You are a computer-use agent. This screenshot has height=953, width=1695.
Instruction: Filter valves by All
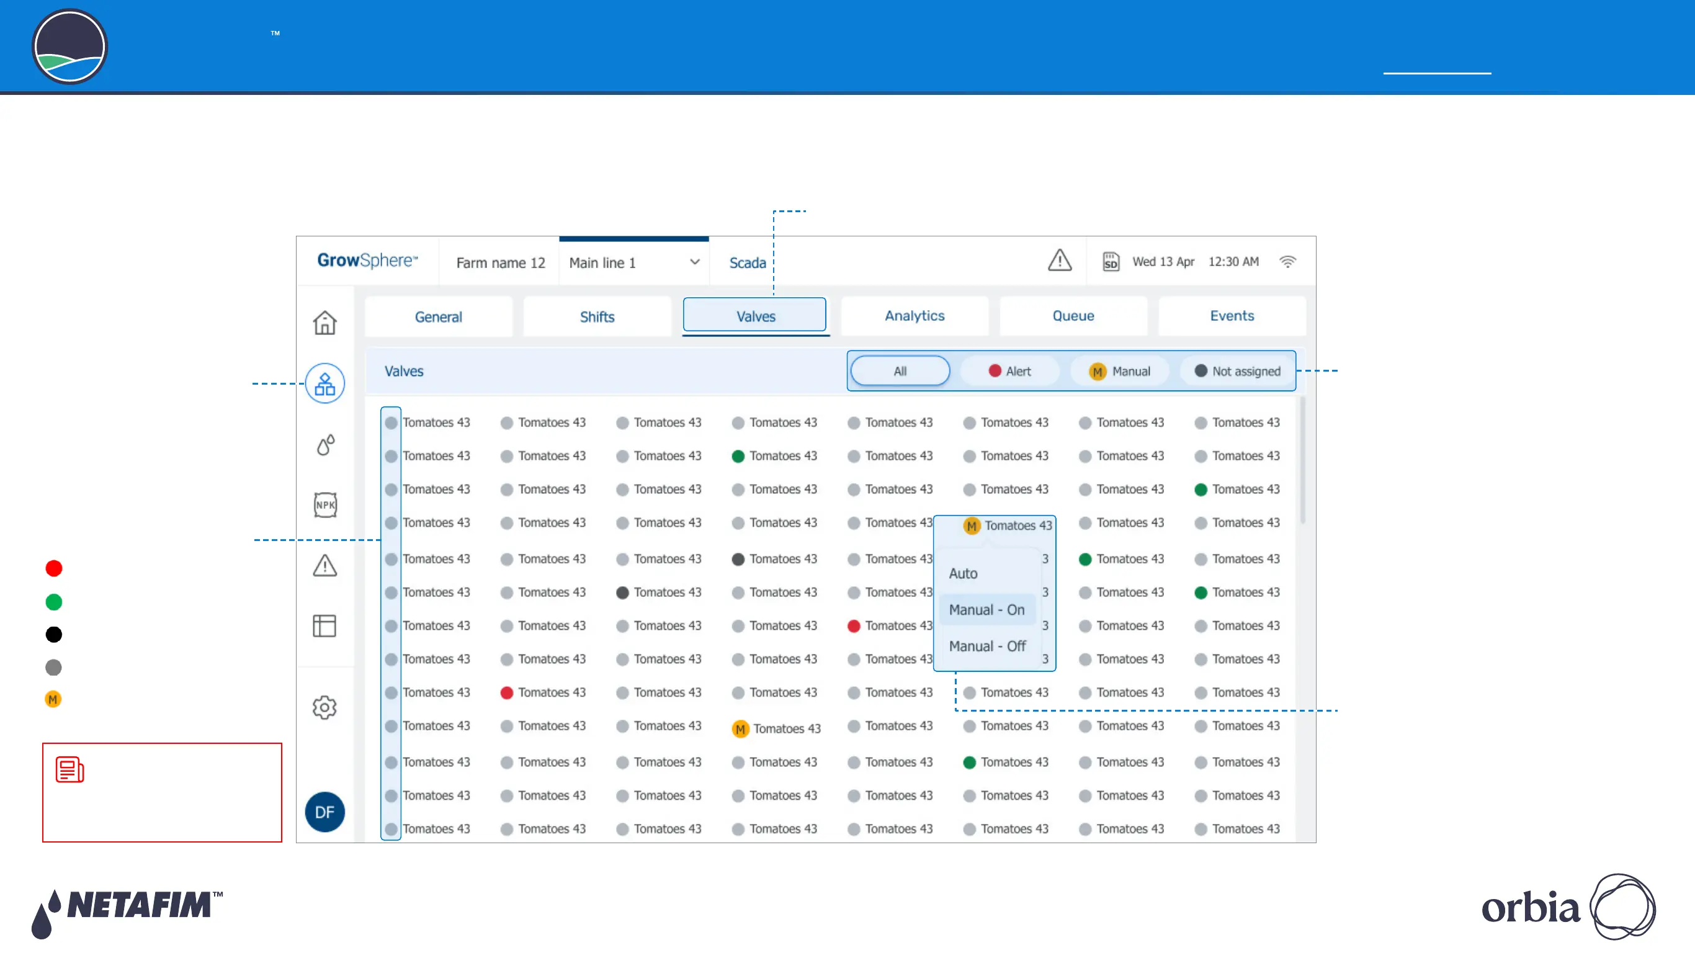point(900,371)
